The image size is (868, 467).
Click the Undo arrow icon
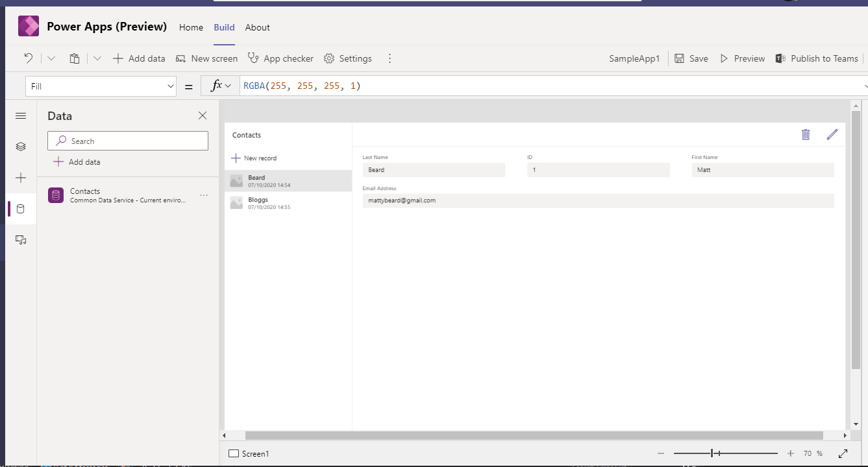29,58
